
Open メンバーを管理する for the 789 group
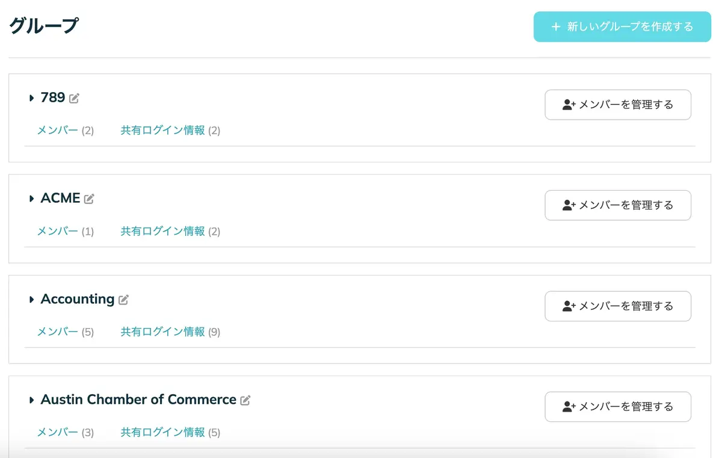[x=618, y=105]
